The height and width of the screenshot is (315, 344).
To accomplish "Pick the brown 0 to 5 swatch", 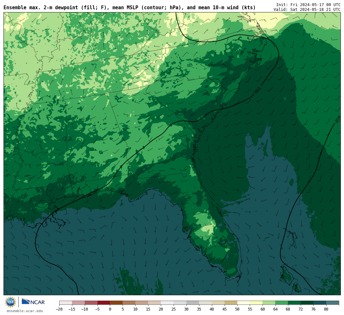I will click(117, 303).
